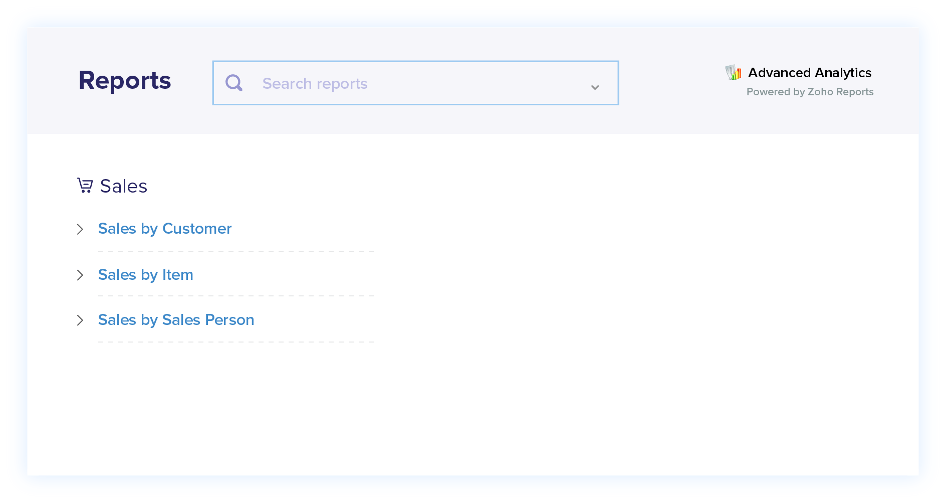This screenshot has width=946, height=503.
Task: Select the chevron icon before Sales by Sales Person
Action: (x=81, y=320)
